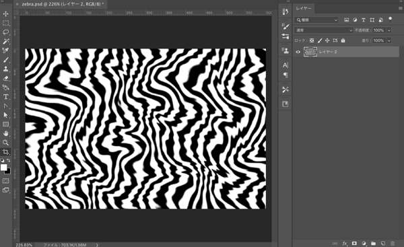This screenshot has height=247, width=404.
Task: Toggle lock all padlock icon
Action: pyautogui.click(x=343, y=40)
